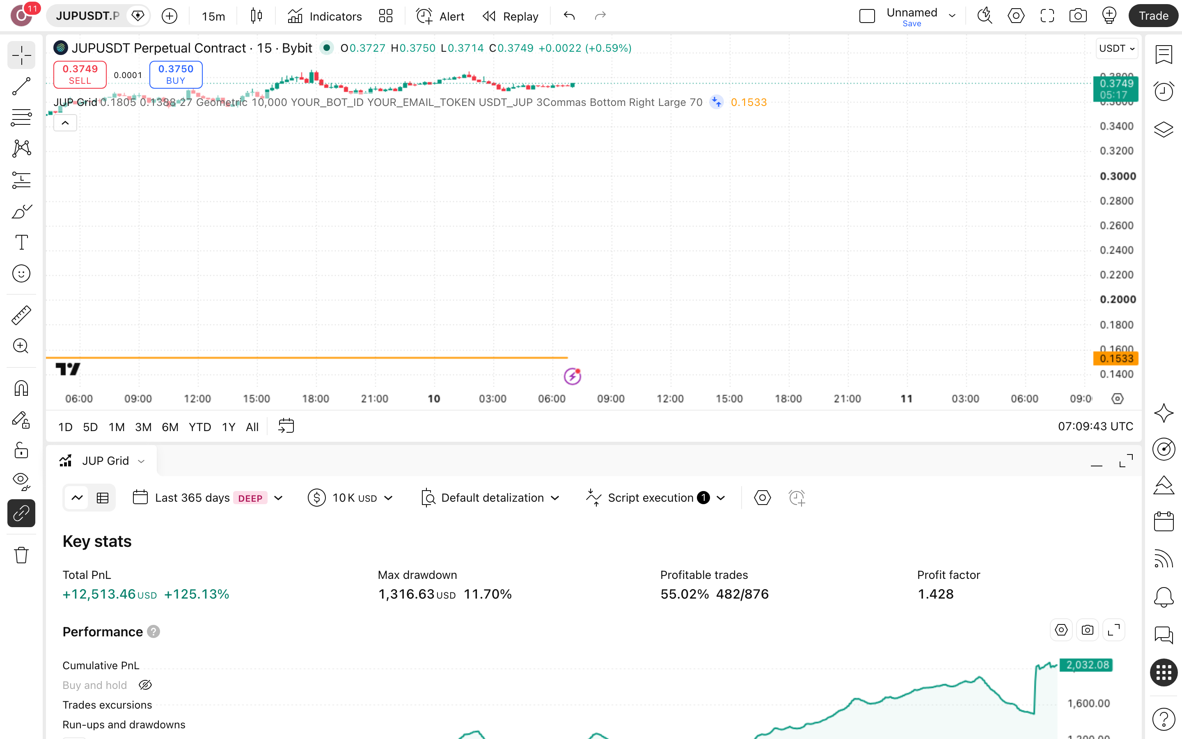Open Default detalization dropdown

pos(490,498)
